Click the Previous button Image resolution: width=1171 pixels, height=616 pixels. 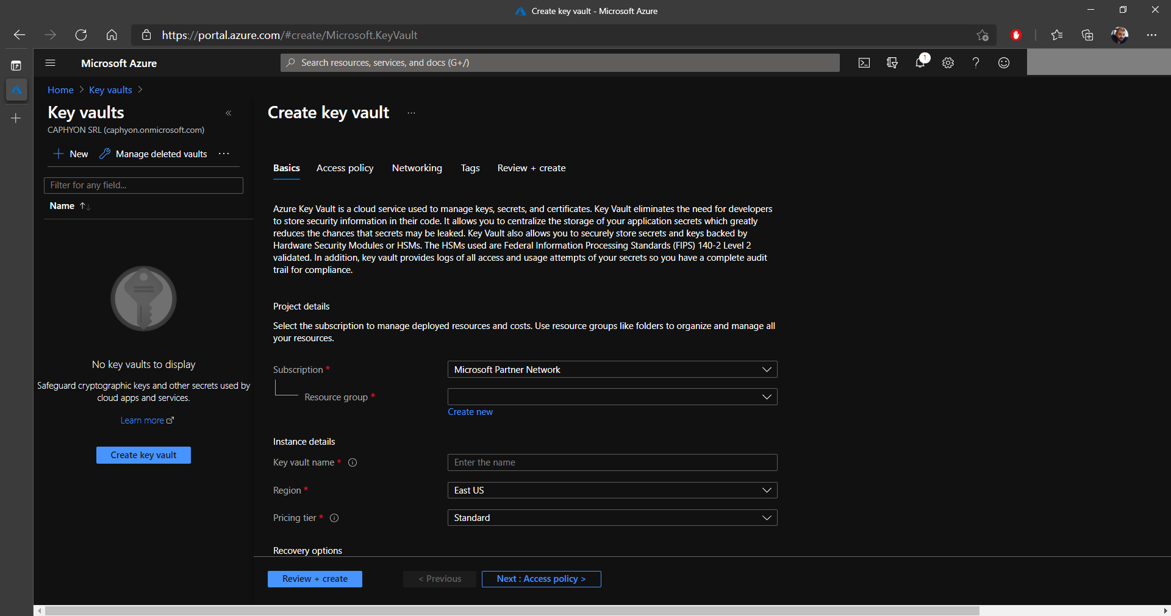440,579
